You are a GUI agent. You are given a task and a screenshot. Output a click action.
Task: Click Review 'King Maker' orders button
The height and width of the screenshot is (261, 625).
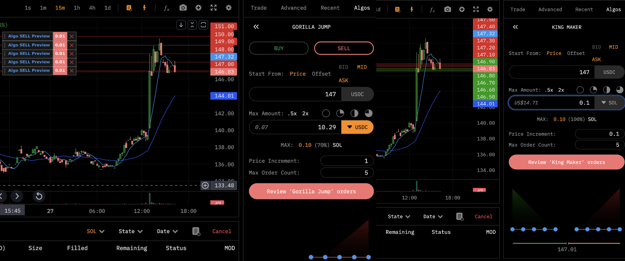[x=566, y=162]
